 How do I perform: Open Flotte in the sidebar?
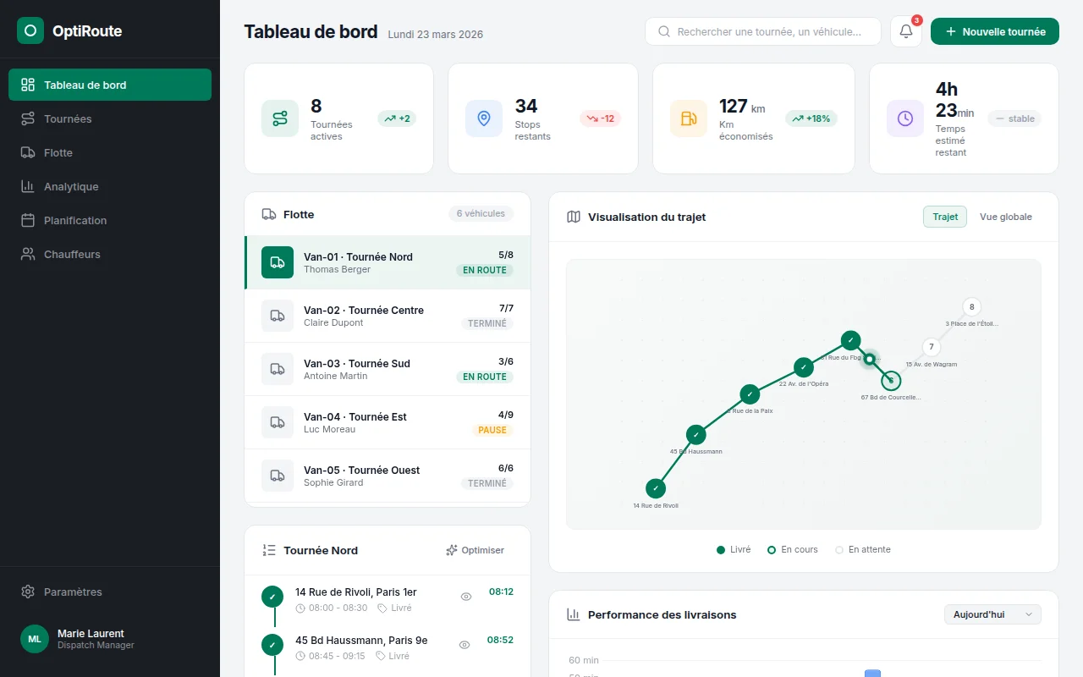pyautogui.click(x=58, y=152)
